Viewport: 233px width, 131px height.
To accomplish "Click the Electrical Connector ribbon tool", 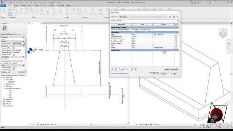I will pyautogui.click(x=93, y=12).
